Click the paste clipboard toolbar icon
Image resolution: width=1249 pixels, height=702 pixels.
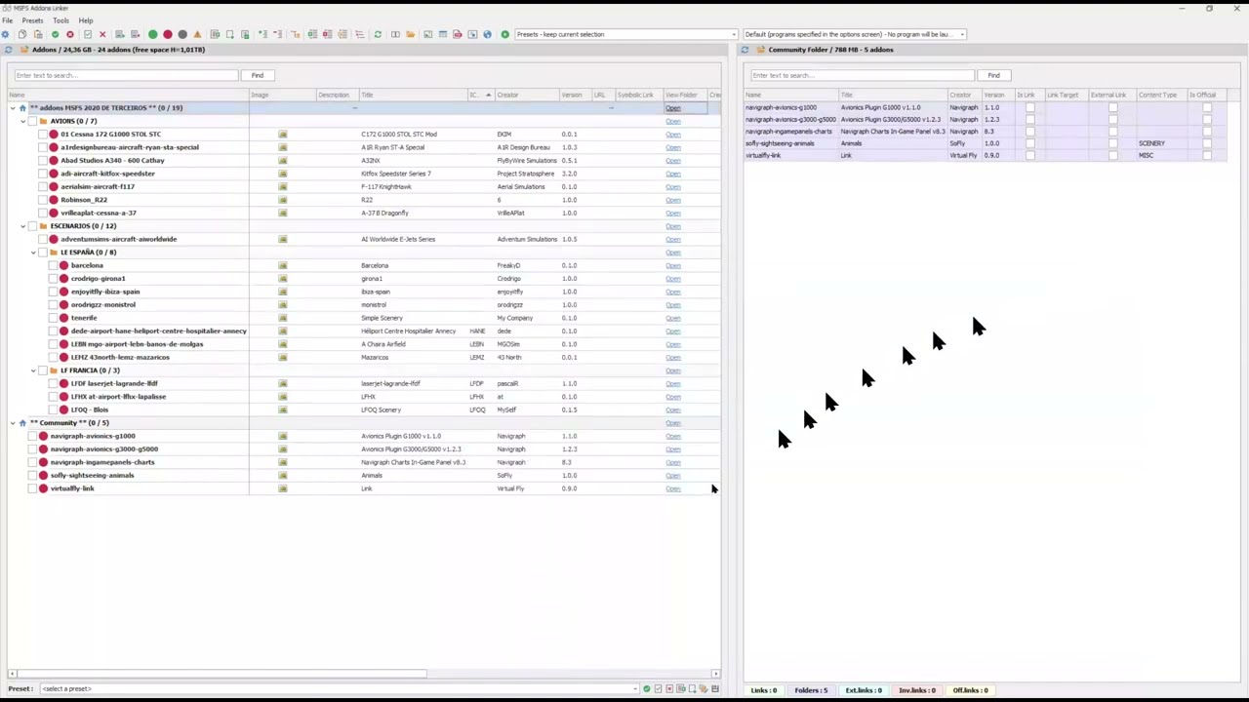coord(38,34)
